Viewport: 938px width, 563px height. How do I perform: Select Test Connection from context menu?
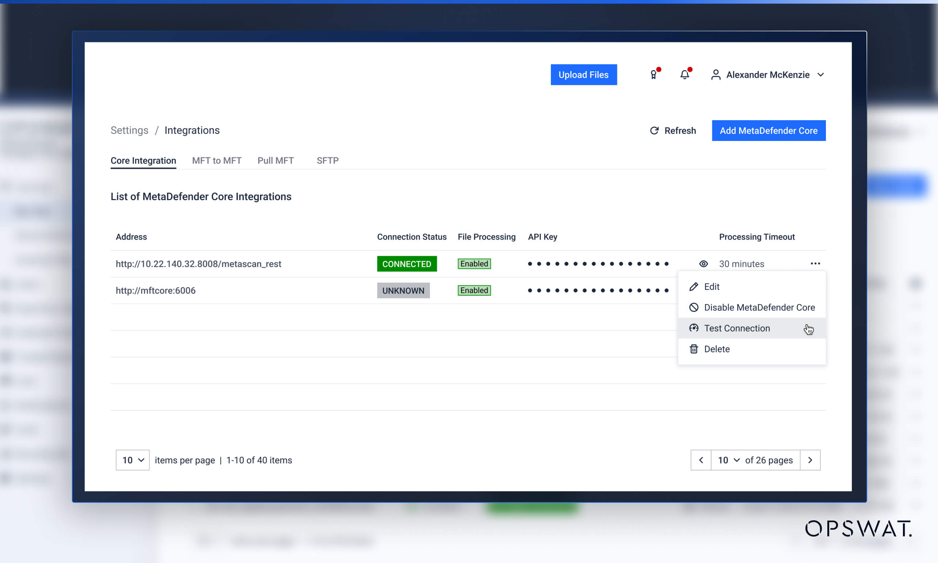coord(737,328)
